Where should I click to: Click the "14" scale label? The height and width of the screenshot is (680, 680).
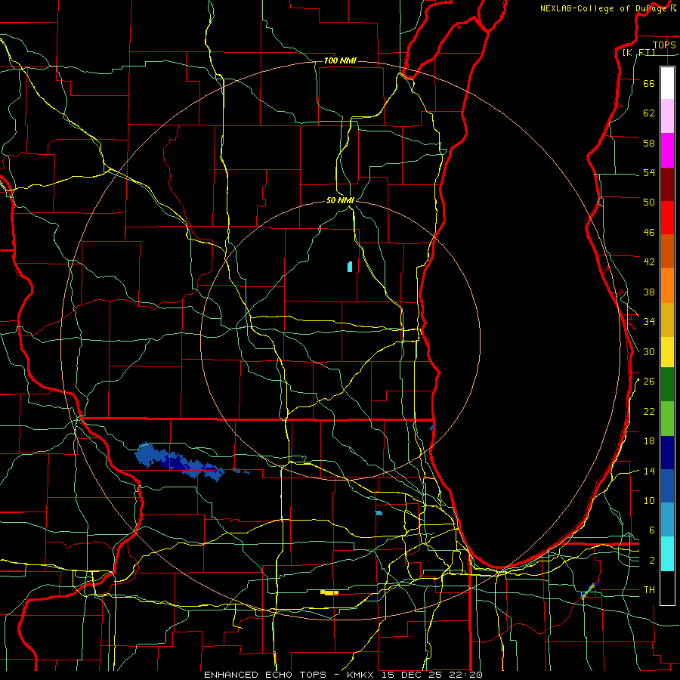(649, 471)
